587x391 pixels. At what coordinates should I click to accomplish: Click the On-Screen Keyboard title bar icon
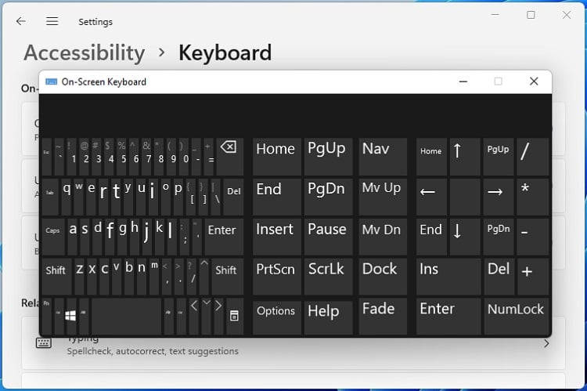click(x=52, y=81)
